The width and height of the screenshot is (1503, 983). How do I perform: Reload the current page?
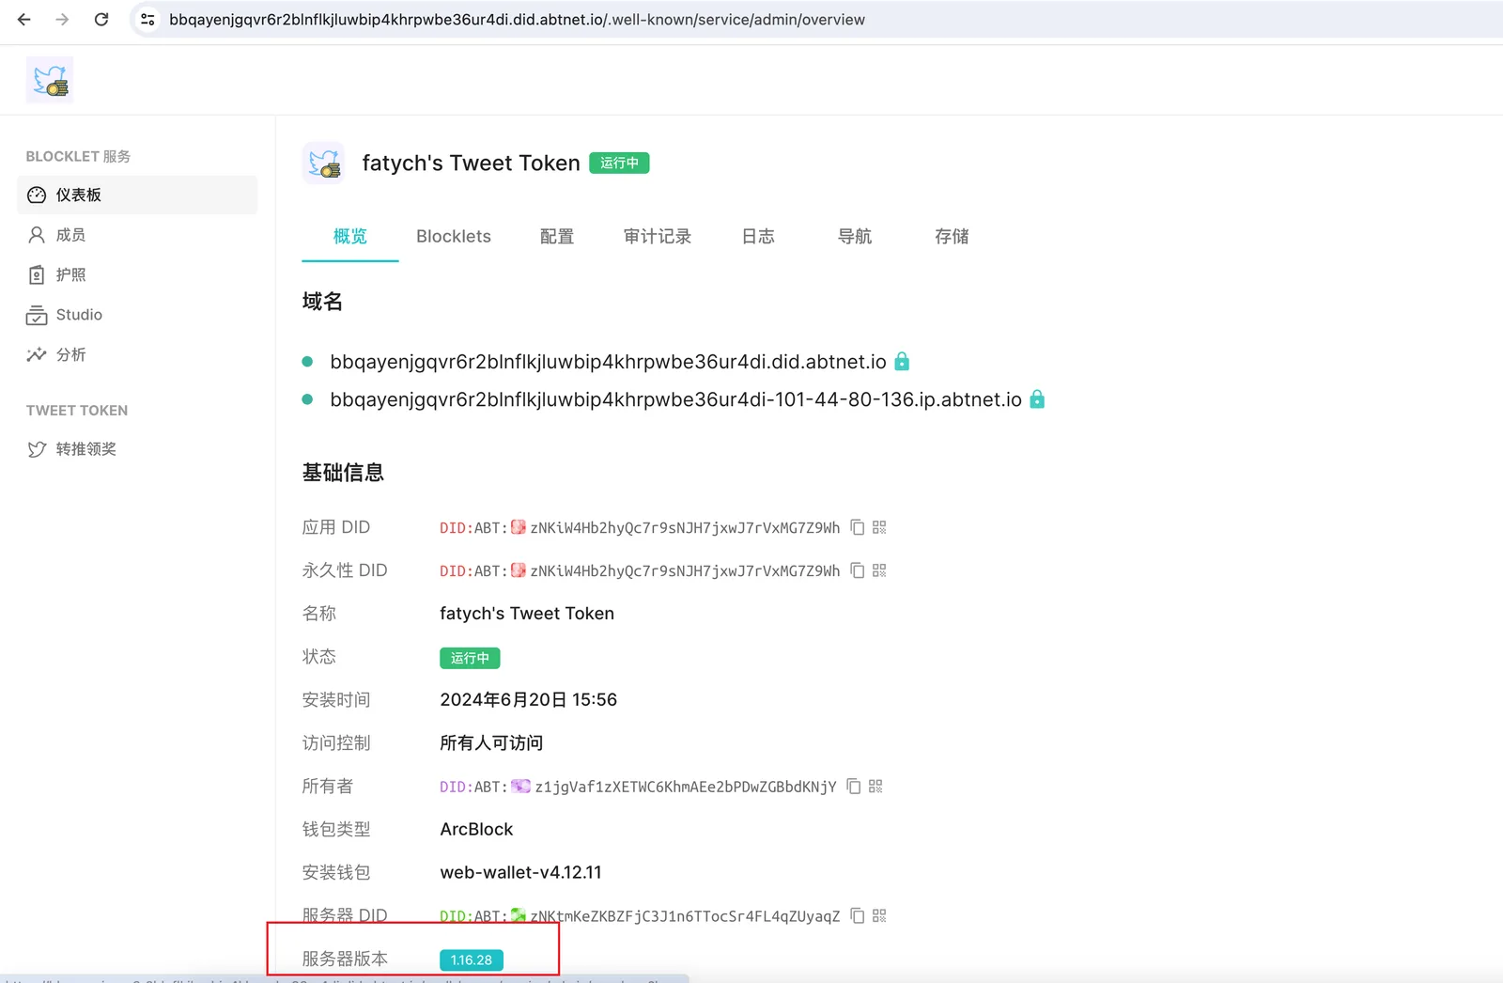101,19
